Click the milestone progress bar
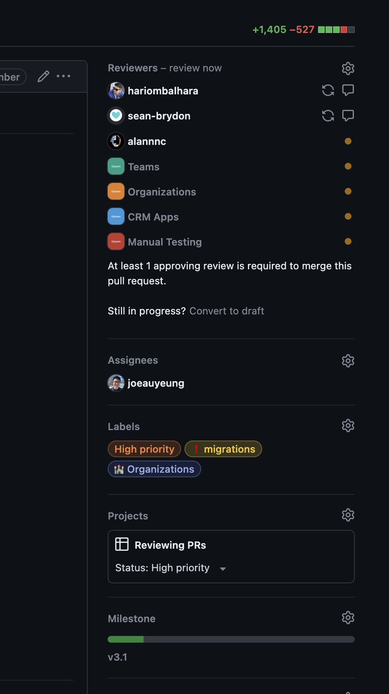This screenshot has width=389, height=694. (231, 639)
